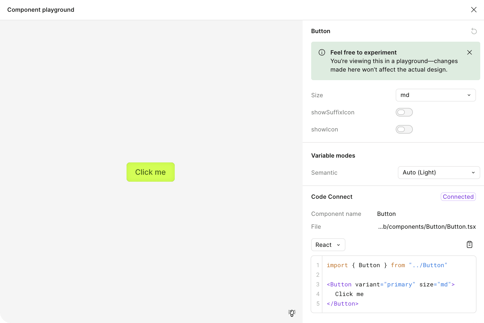Click the Button variant code line
The height and width of the screenshot is (323, 484).
click(x=391, y=285)
